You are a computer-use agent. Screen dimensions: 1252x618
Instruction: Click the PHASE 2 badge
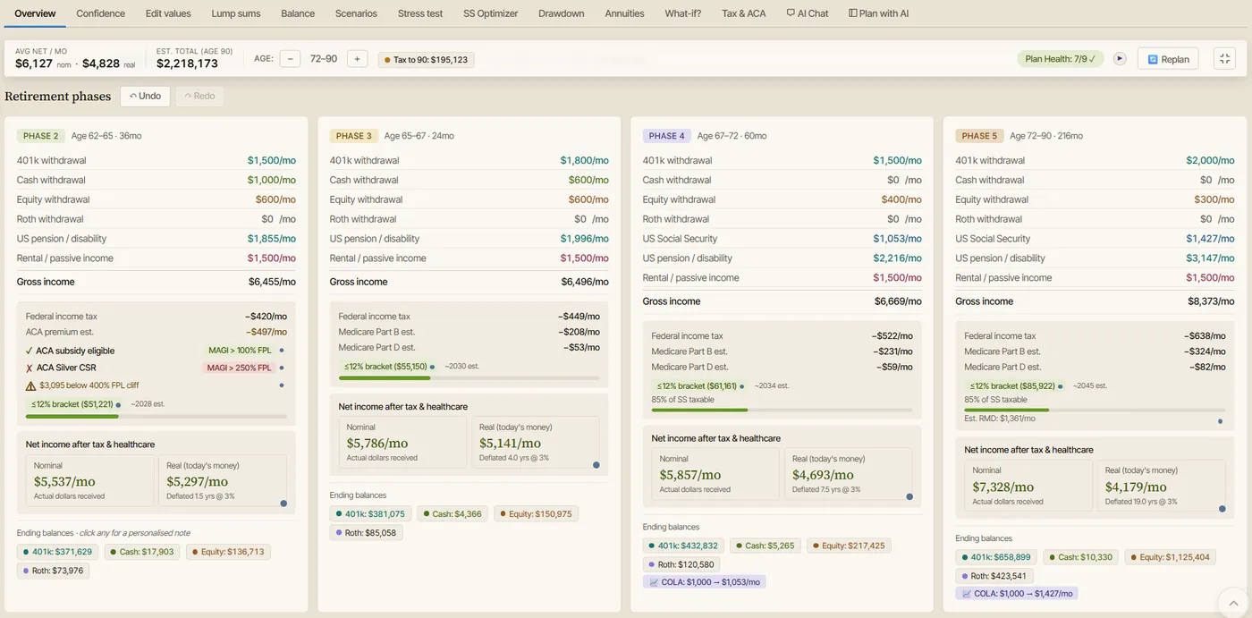41,136
